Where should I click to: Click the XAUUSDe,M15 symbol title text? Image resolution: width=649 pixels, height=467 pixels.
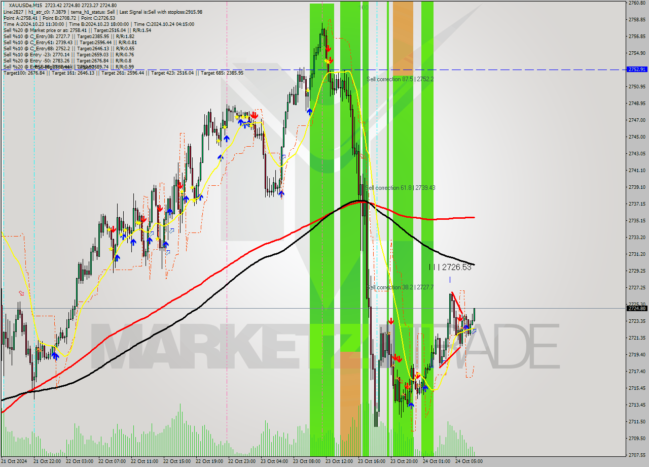[x=25, y=6]
